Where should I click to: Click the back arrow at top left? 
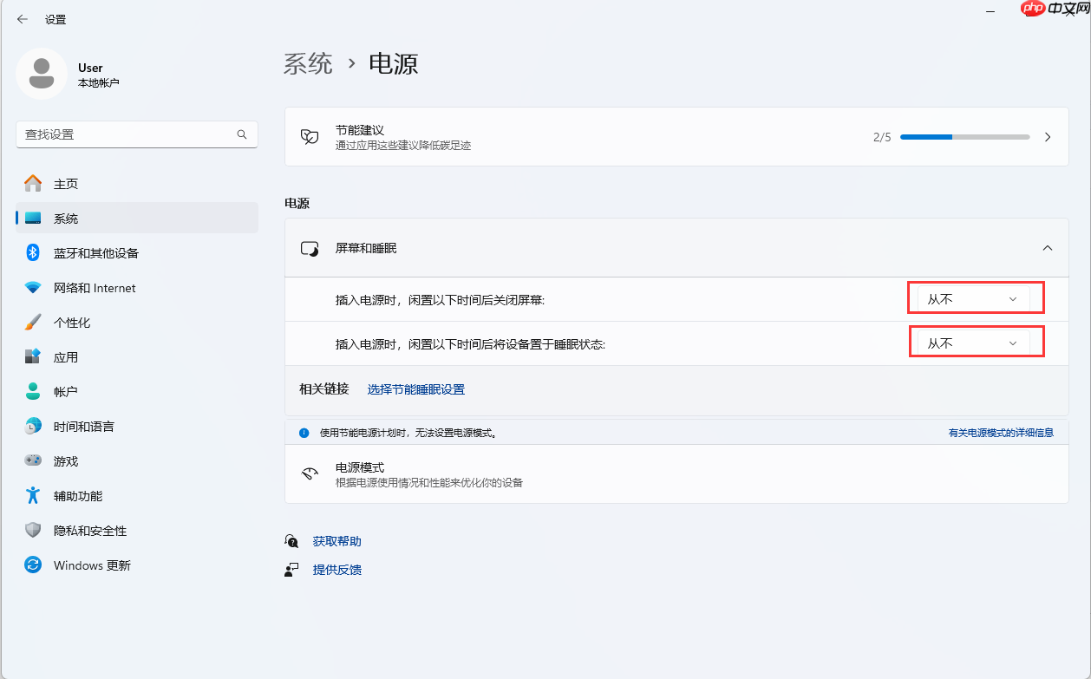(x=22, y=18)
